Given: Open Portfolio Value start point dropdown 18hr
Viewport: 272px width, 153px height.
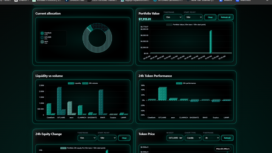Looking at the screenshot, I should click(193, 17).
